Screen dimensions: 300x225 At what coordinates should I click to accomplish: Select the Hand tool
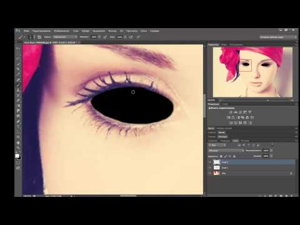pyautogui.click(x=18, y=143)
